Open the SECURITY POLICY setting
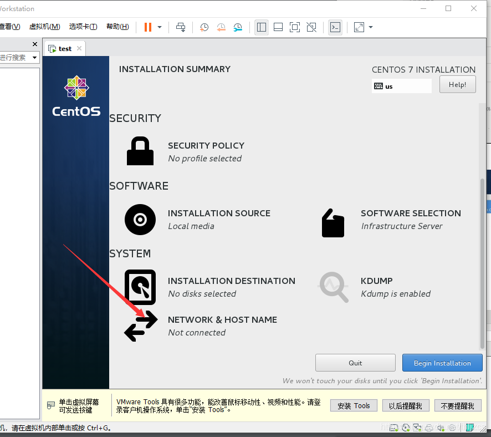Screen dimensions: 491x437 206,146
